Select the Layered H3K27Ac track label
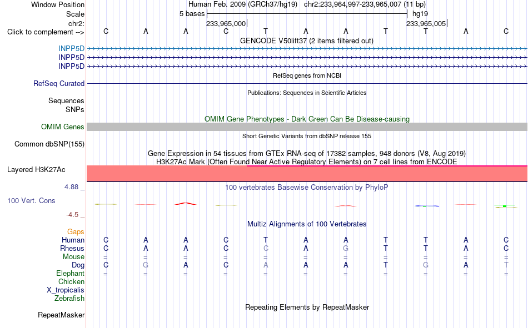 click(x=36, y=170)
